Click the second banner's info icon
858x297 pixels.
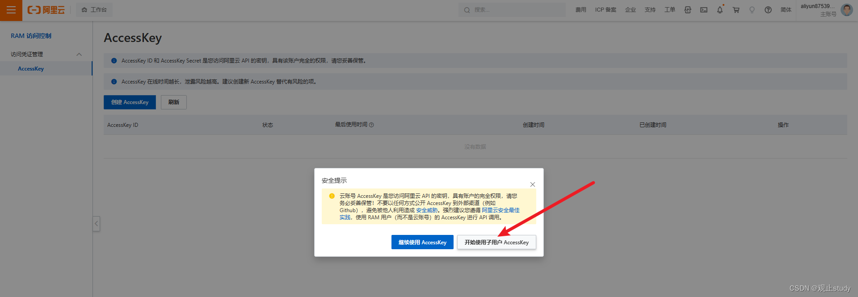(x=114, y=82)
